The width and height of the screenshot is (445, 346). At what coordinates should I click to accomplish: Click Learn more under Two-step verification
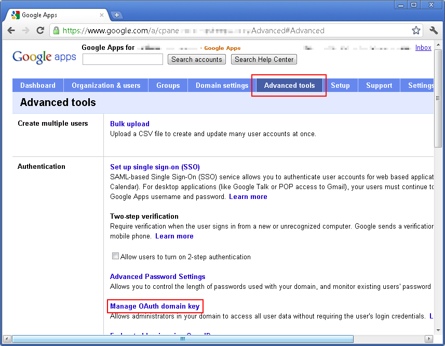pyautogui.click(x=174, y=236)
